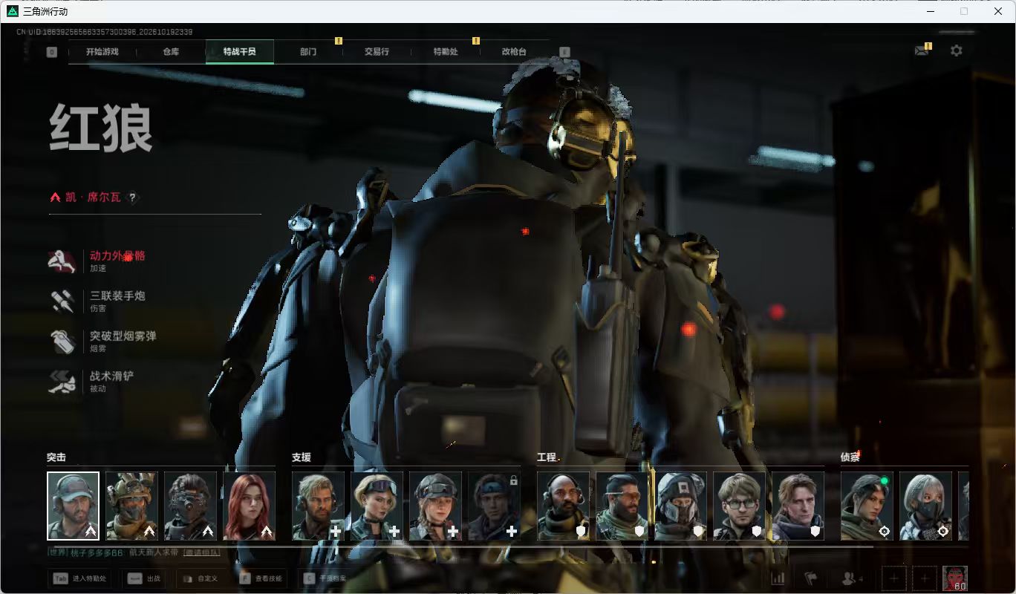1016x594 pixels.
Task: Open the 改枪台 tab
Action: click(514, 52)
